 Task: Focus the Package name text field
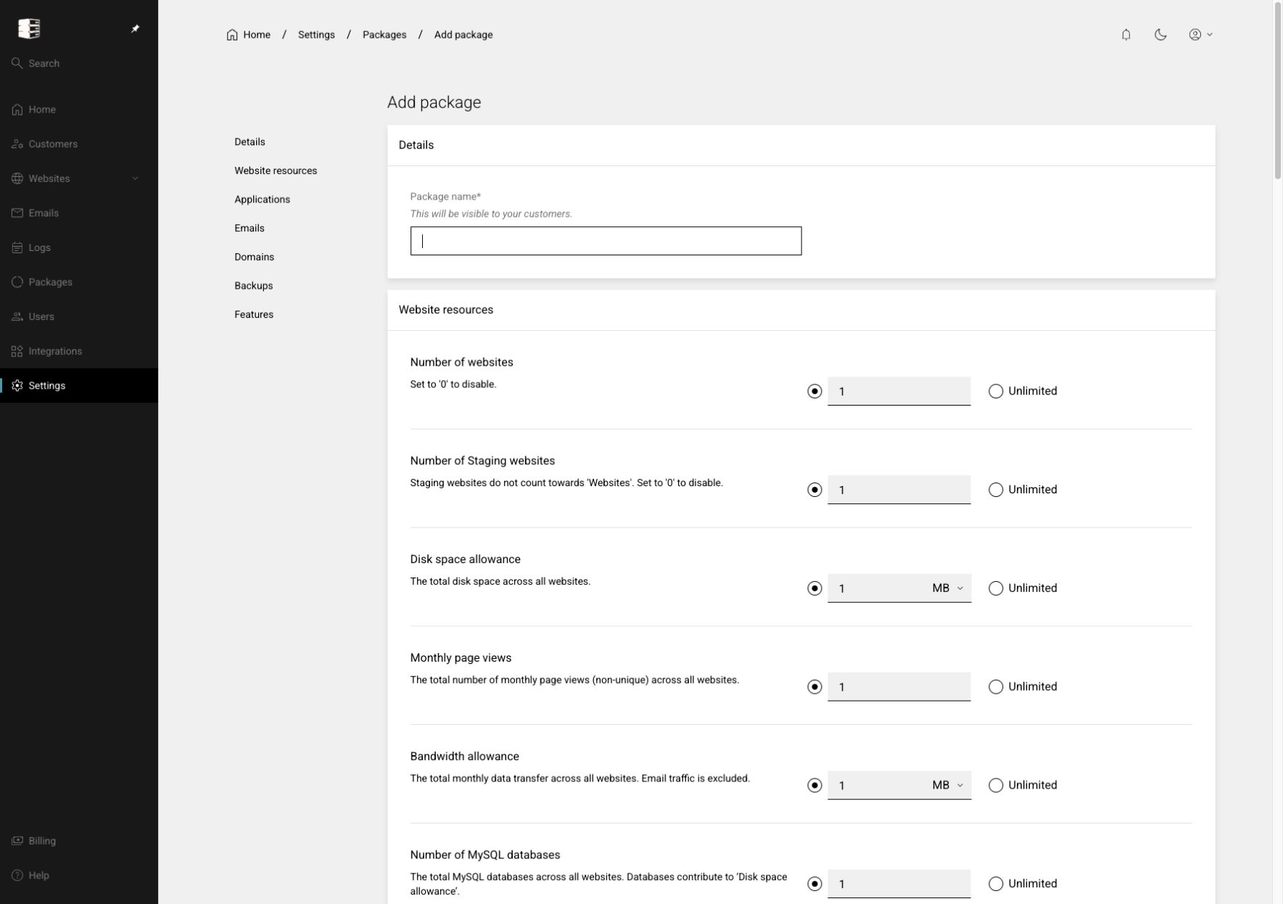tap(606, 241)
